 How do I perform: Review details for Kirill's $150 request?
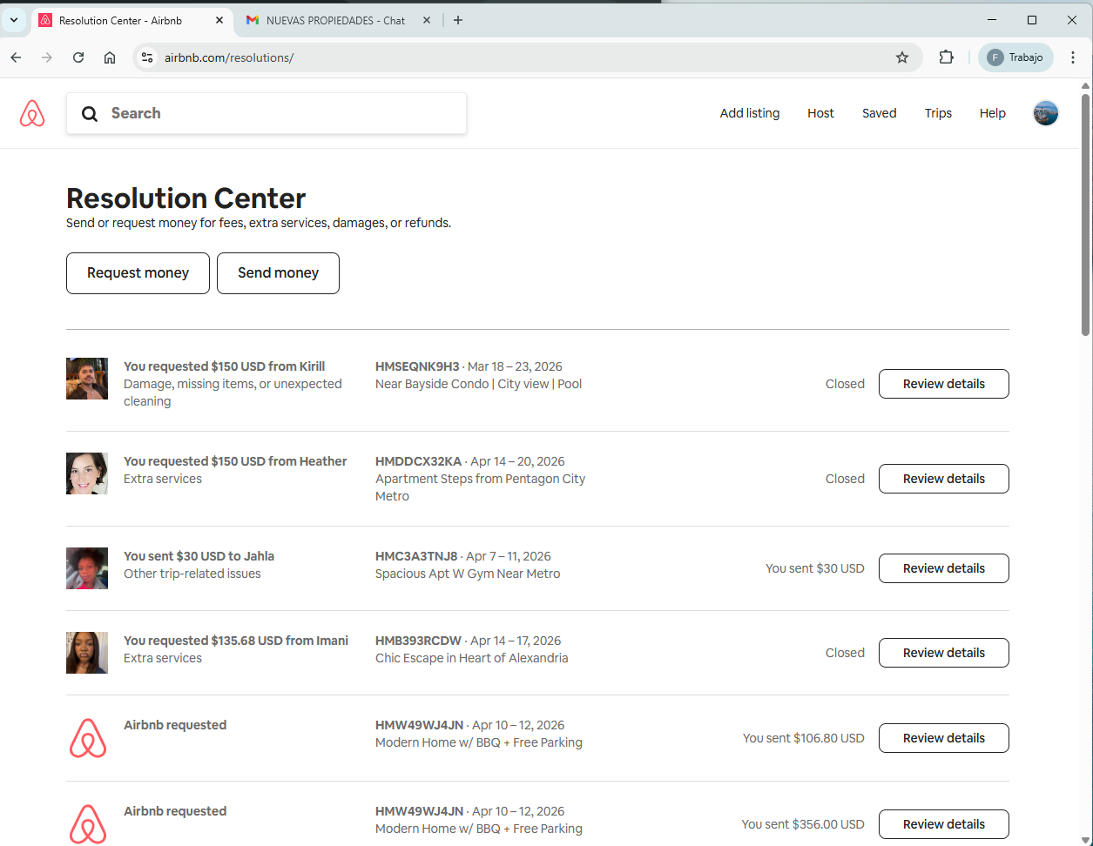tap(943, 384)
